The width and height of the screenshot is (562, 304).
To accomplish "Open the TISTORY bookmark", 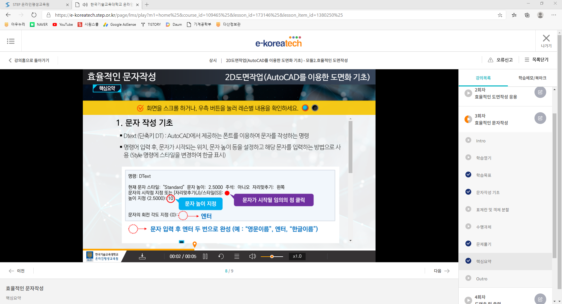I will click(x=151, y=25).
